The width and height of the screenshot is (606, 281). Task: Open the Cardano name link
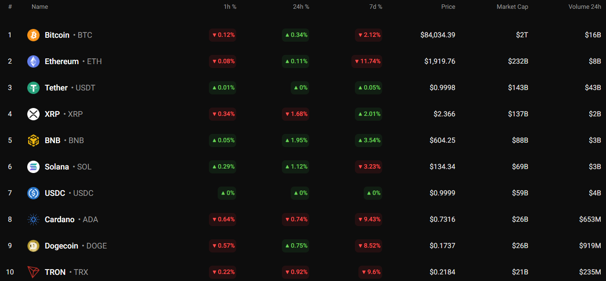point(60,220)
